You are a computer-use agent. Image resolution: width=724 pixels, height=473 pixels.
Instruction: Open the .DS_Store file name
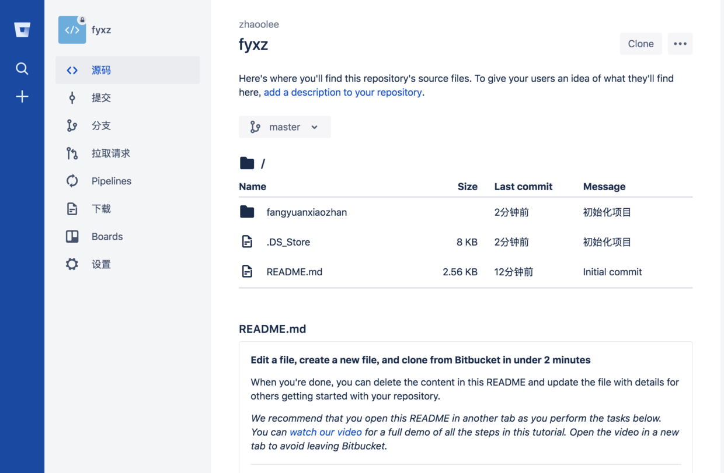pyautogui.click(x=288, y=242)
